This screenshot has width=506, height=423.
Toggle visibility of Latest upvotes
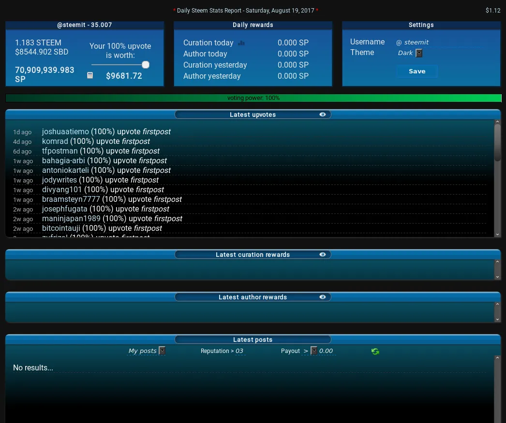[x=322, y=114]
